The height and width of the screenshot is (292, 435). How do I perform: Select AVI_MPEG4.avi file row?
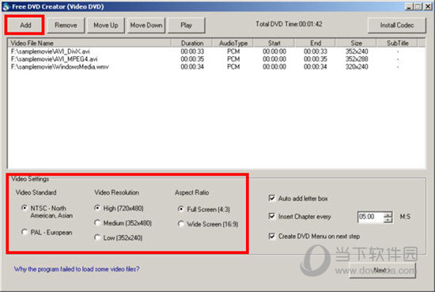pyautogui.click(x=217, y=59)
